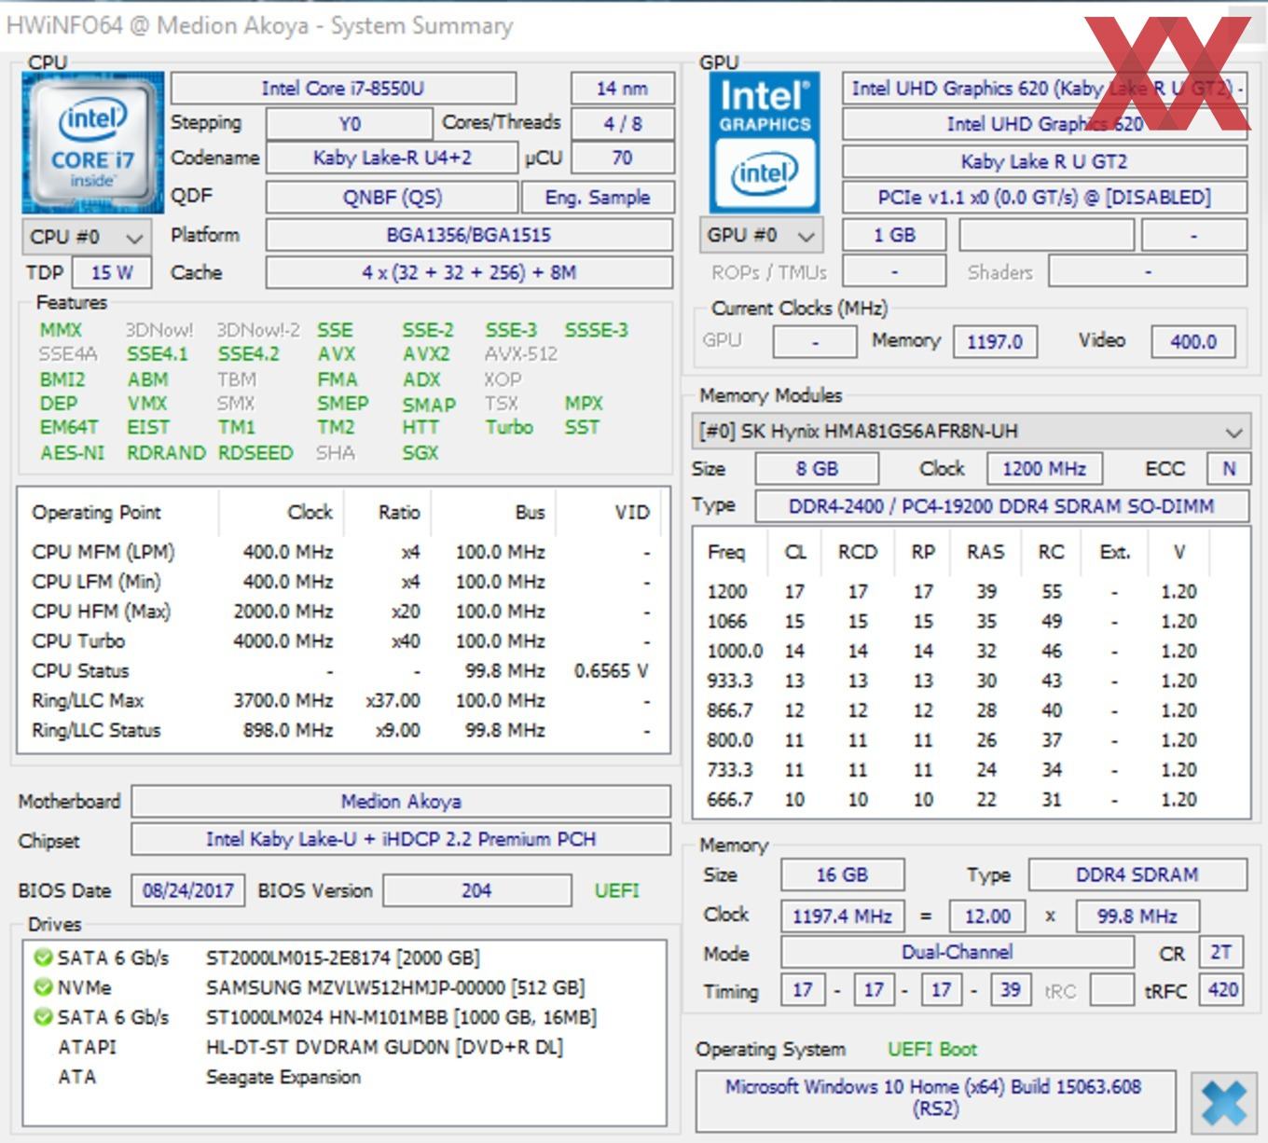
Task: Click the RAS column header in timings table
Action: (985, 552)
